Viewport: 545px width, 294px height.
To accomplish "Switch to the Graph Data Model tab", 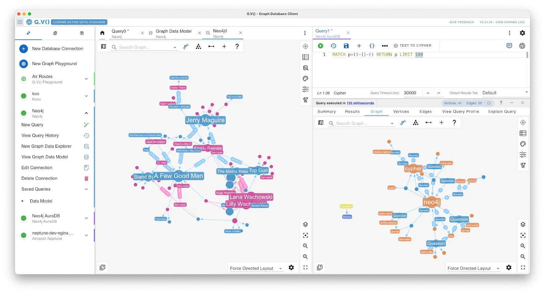I will click(x=174, y=33).
